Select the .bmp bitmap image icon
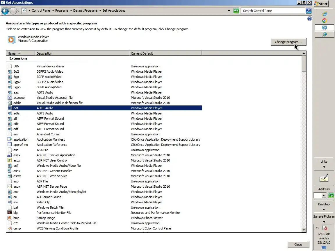The image size is (335, 251). coord(10,218)
